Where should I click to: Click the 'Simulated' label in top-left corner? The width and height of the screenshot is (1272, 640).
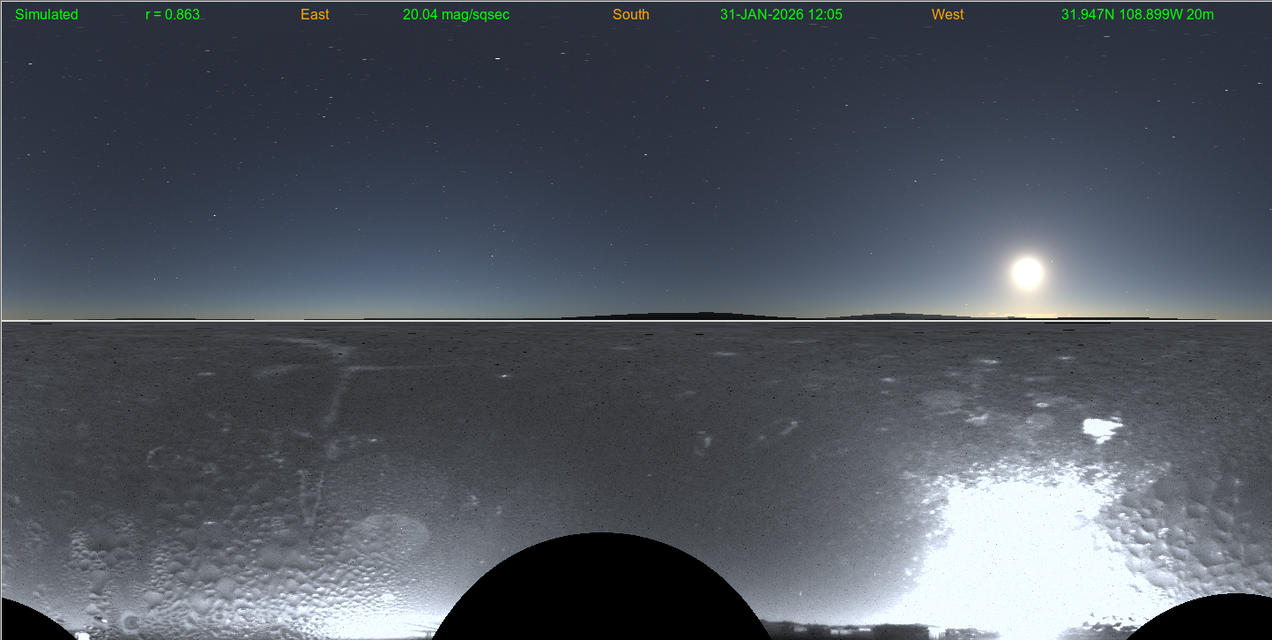(47, 15)
